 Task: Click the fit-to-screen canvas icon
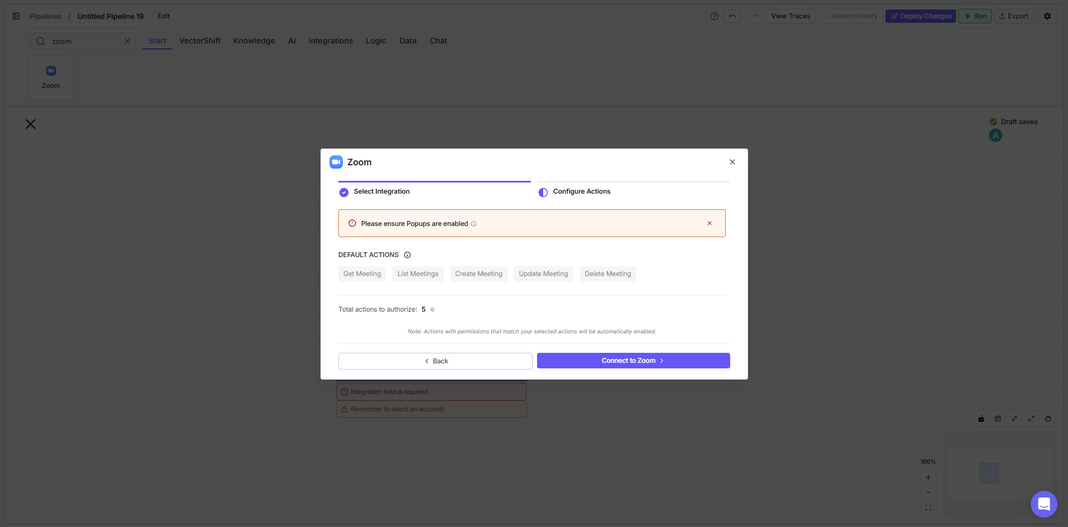tap(928, 508)
